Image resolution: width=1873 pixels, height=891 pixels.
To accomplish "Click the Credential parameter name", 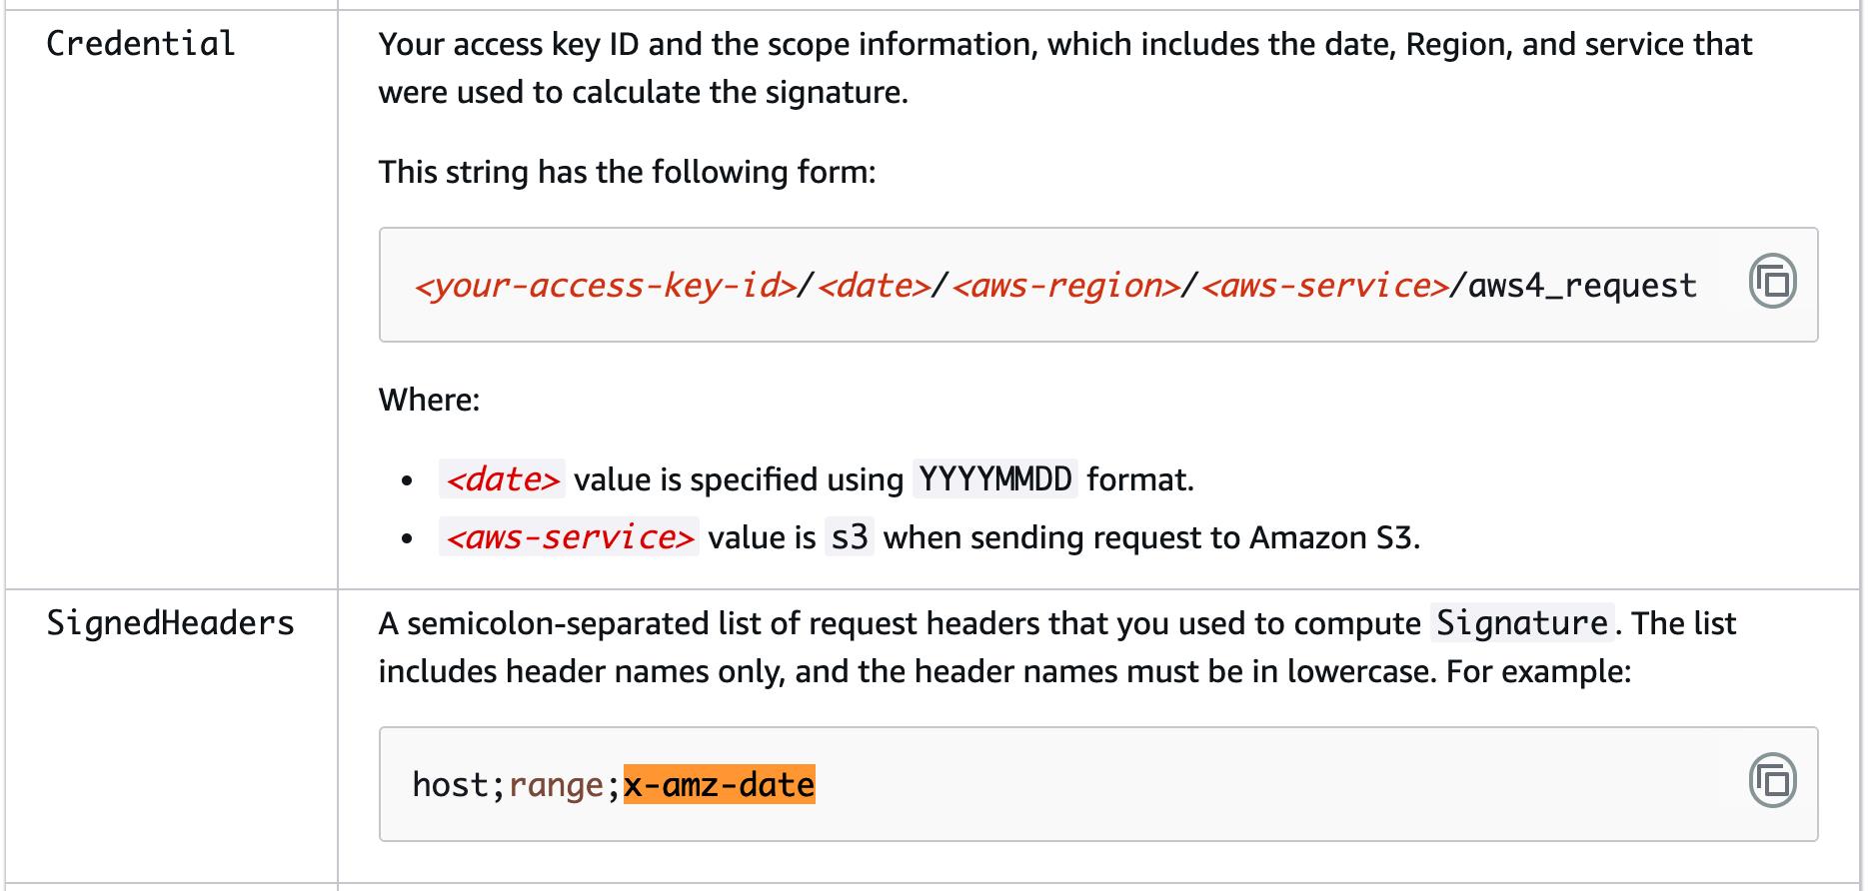I will coord(141,44).
